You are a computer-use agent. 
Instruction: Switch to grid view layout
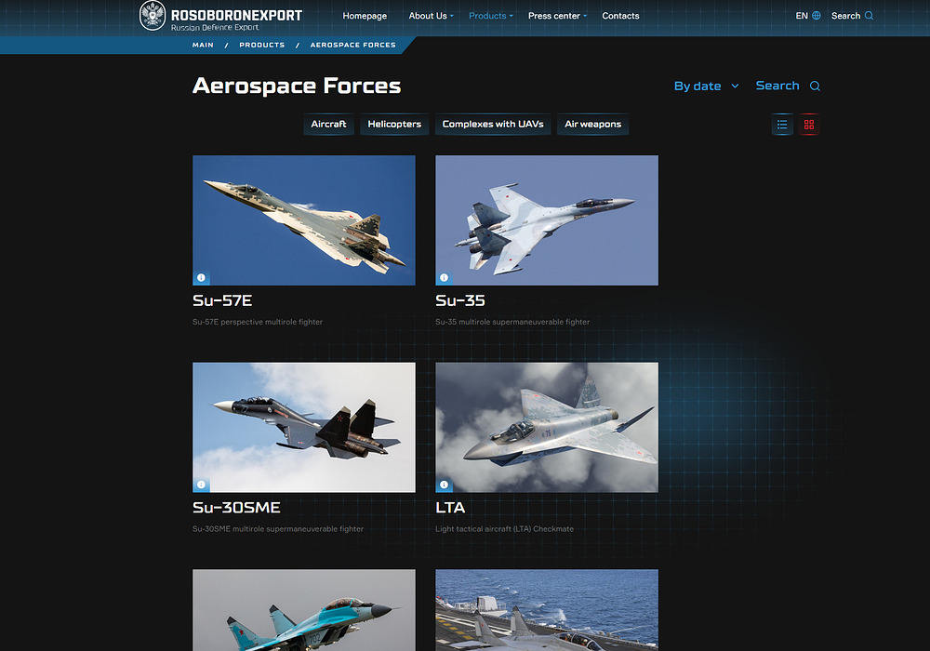coord(809,125)
